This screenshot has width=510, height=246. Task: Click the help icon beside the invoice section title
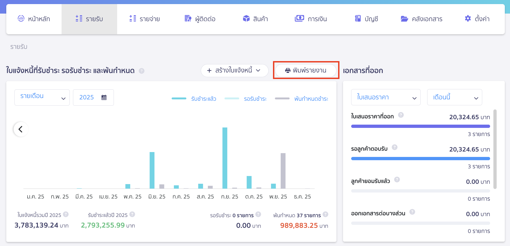click(141, 71)
